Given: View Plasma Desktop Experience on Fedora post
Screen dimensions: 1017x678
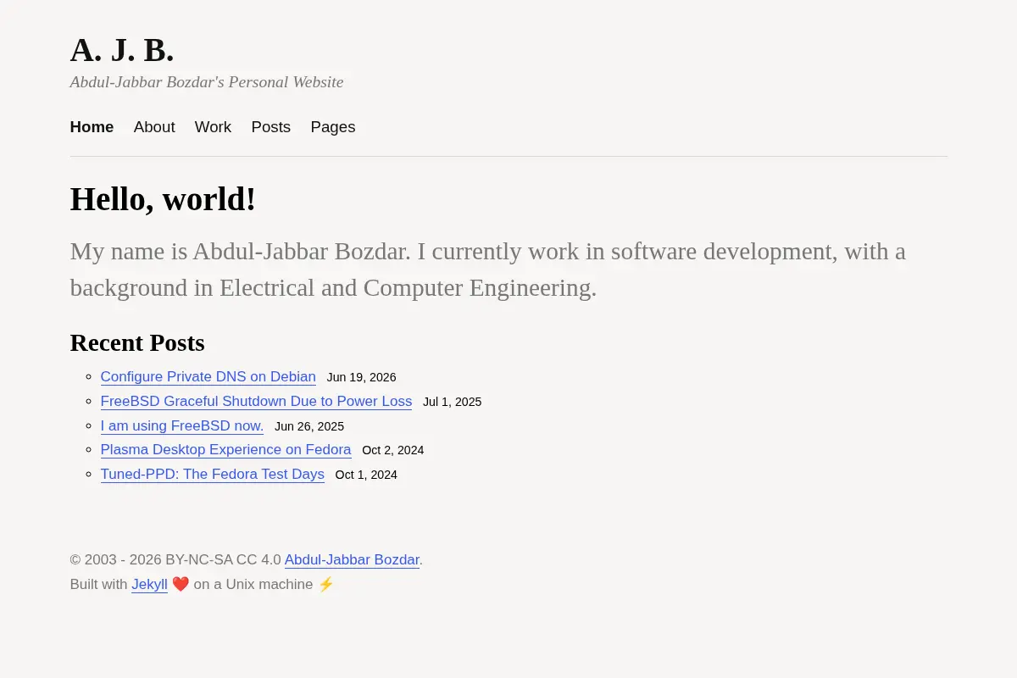Looking at the screenshot, I should 225,450.
